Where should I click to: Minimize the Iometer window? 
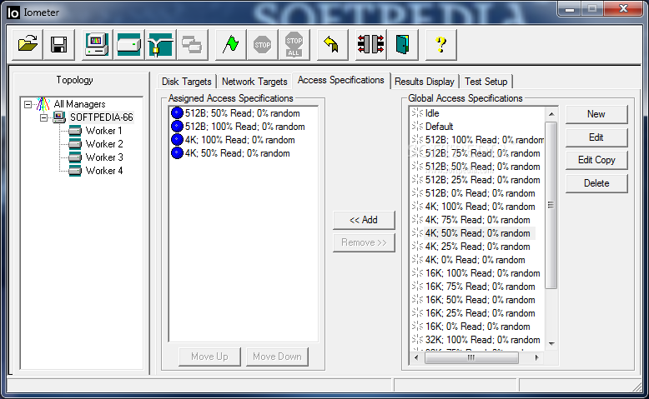tap(570, 8)
